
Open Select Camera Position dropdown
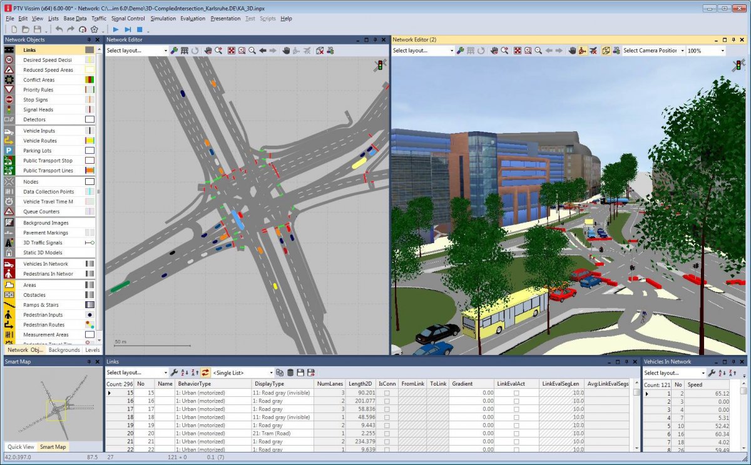(x=651, y=51)
